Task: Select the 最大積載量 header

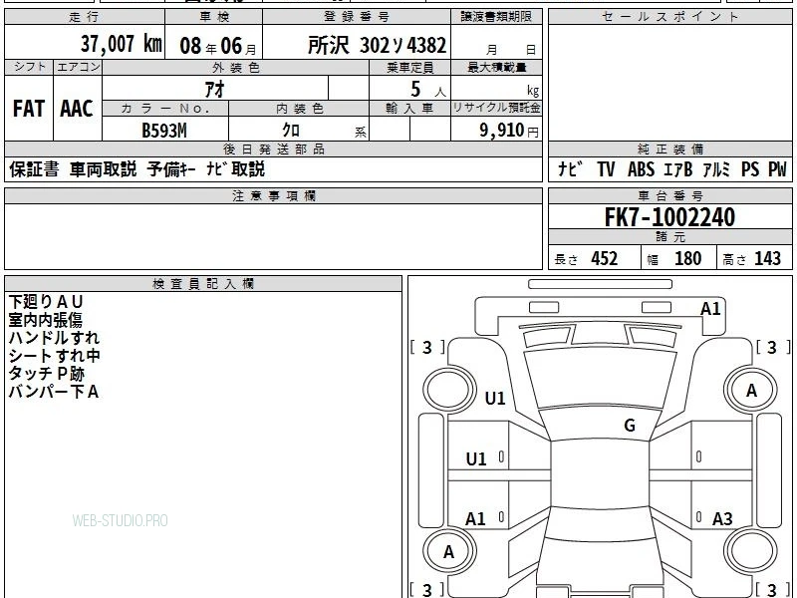Action: (496, 67)
